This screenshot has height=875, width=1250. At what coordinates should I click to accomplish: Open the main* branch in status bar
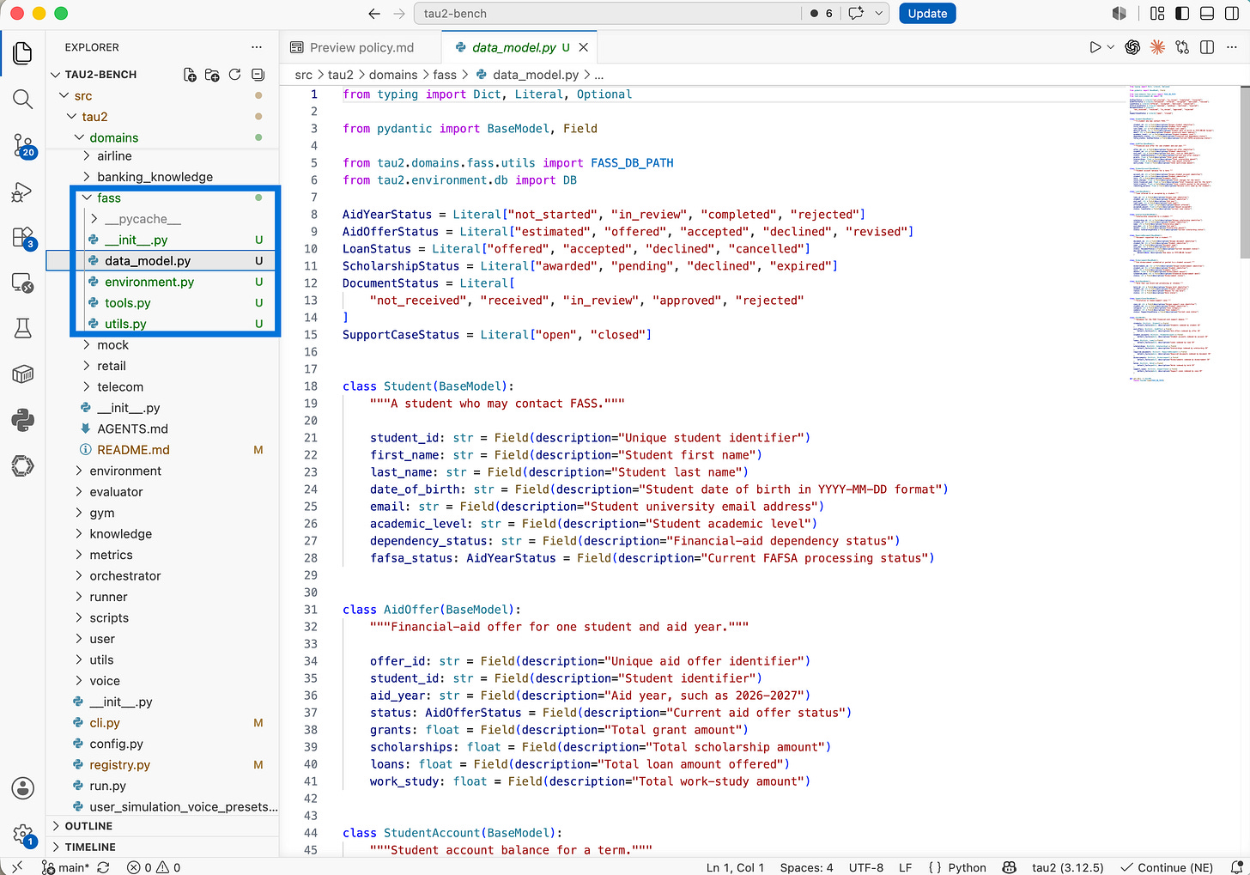pyautogui.click(x=65, y=867)
